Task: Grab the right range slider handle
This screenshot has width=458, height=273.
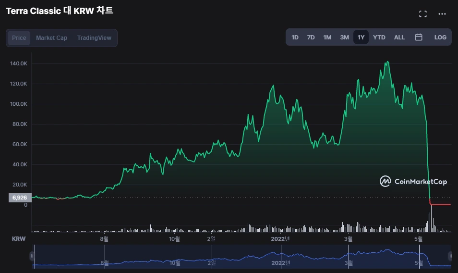Action: 450,256
